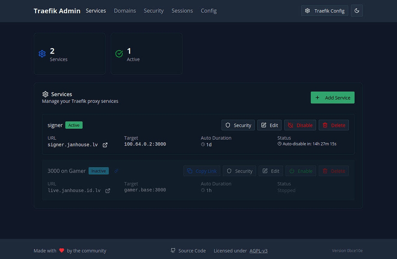Click the blue gear icon in Services card
The height and width of the screenshot is (259, 397).
click(42, 54)
